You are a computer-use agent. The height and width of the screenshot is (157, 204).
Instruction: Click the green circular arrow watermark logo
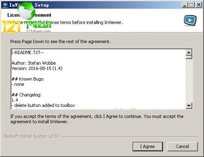[26, 11]
